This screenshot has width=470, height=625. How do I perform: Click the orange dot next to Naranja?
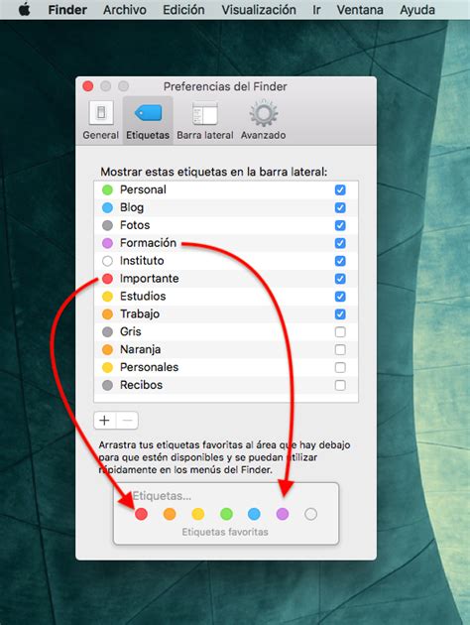click(x=107, y=349)
